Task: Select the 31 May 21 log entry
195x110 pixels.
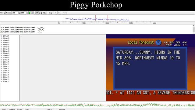Action: (x=6, y=58)
